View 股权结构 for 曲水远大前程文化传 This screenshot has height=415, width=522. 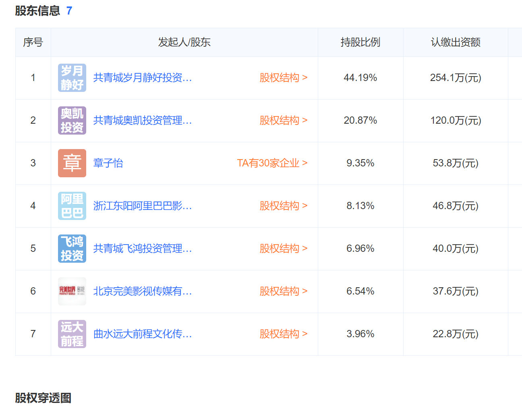[x=284, y=334]
